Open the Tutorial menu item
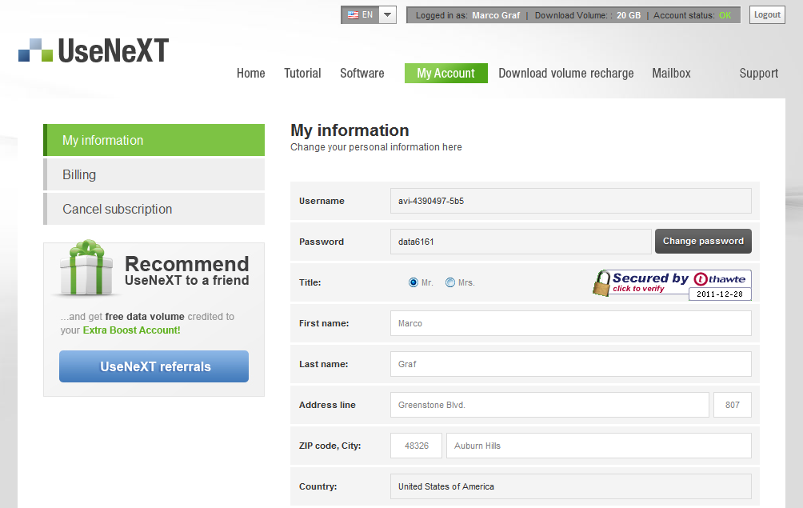The image size is (803, 508). tap(302, 74)
